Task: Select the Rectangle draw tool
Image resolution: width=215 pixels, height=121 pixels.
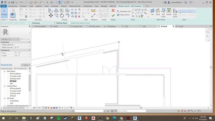Action: pyautogui.click(x=136, y=10)
